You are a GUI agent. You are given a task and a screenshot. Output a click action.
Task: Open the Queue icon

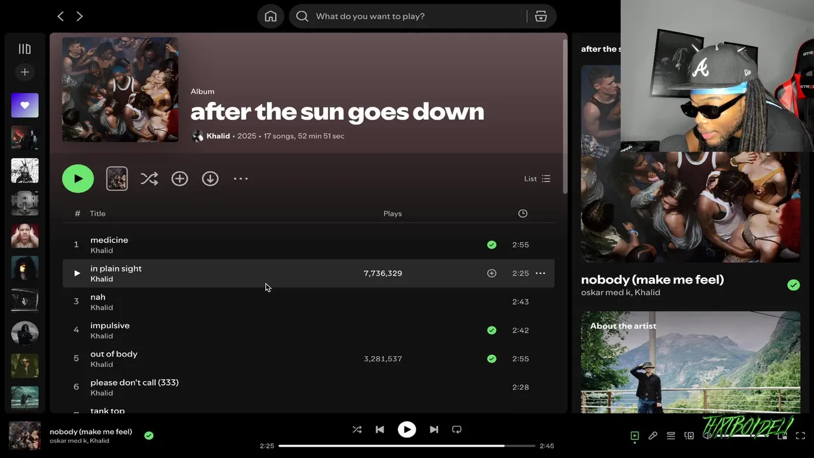click(671, 436)
